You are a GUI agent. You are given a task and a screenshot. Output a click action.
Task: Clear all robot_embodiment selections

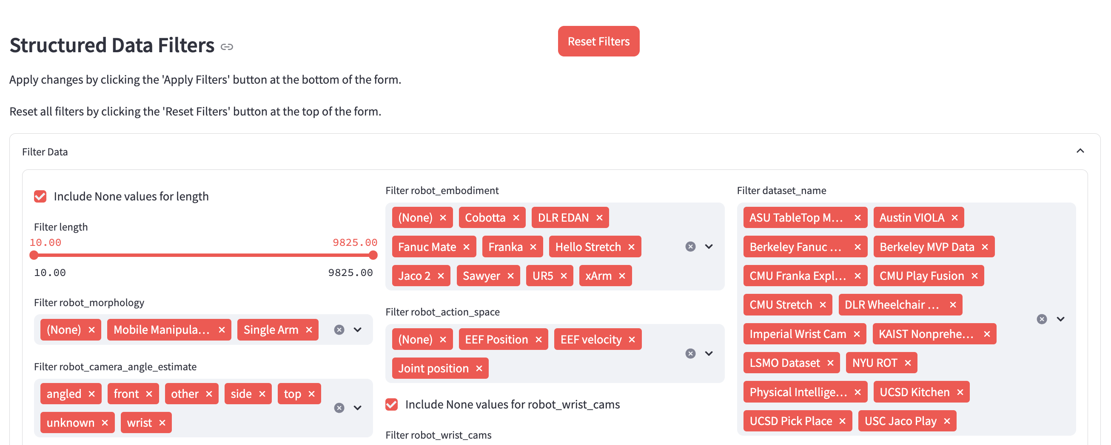pyautogui.click(x=690, y=247)
